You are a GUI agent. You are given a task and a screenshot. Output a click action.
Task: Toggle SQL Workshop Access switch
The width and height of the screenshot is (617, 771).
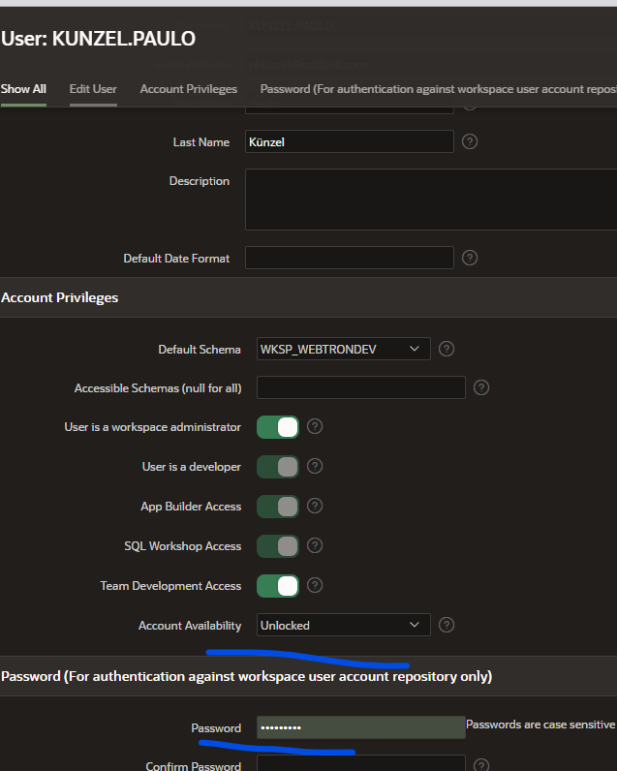pos(277,545)
